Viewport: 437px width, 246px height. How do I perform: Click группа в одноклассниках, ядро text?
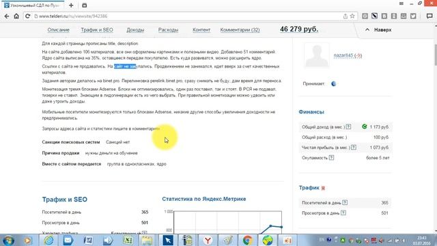tap(137, 164)
